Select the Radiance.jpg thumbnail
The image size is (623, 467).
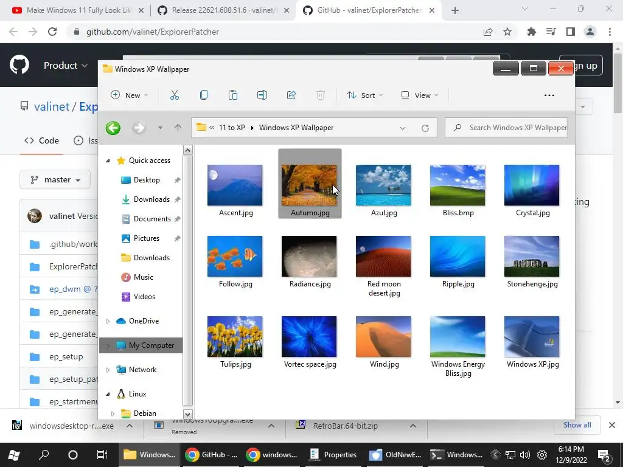(309, 256)
